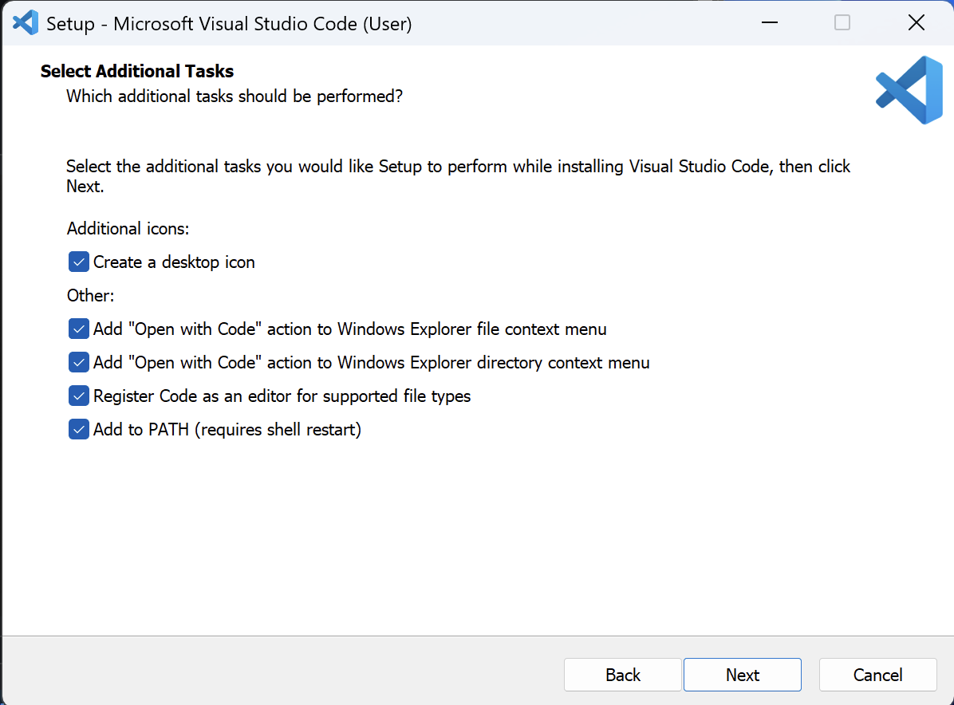Click the Other section label

click(90, 295)
